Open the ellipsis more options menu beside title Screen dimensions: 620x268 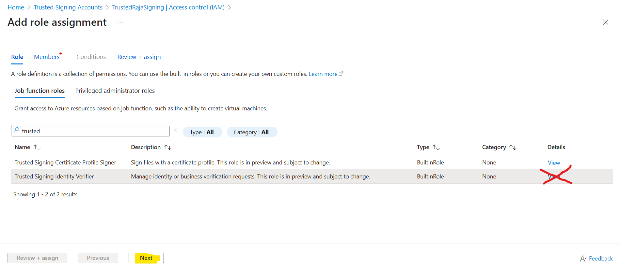[121, 22]
